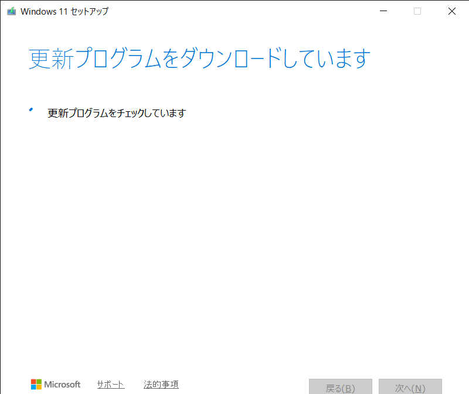Screen dimensions: 469x394
Task: Click the Windows 11 setup title bar icon
Action: 11,11
